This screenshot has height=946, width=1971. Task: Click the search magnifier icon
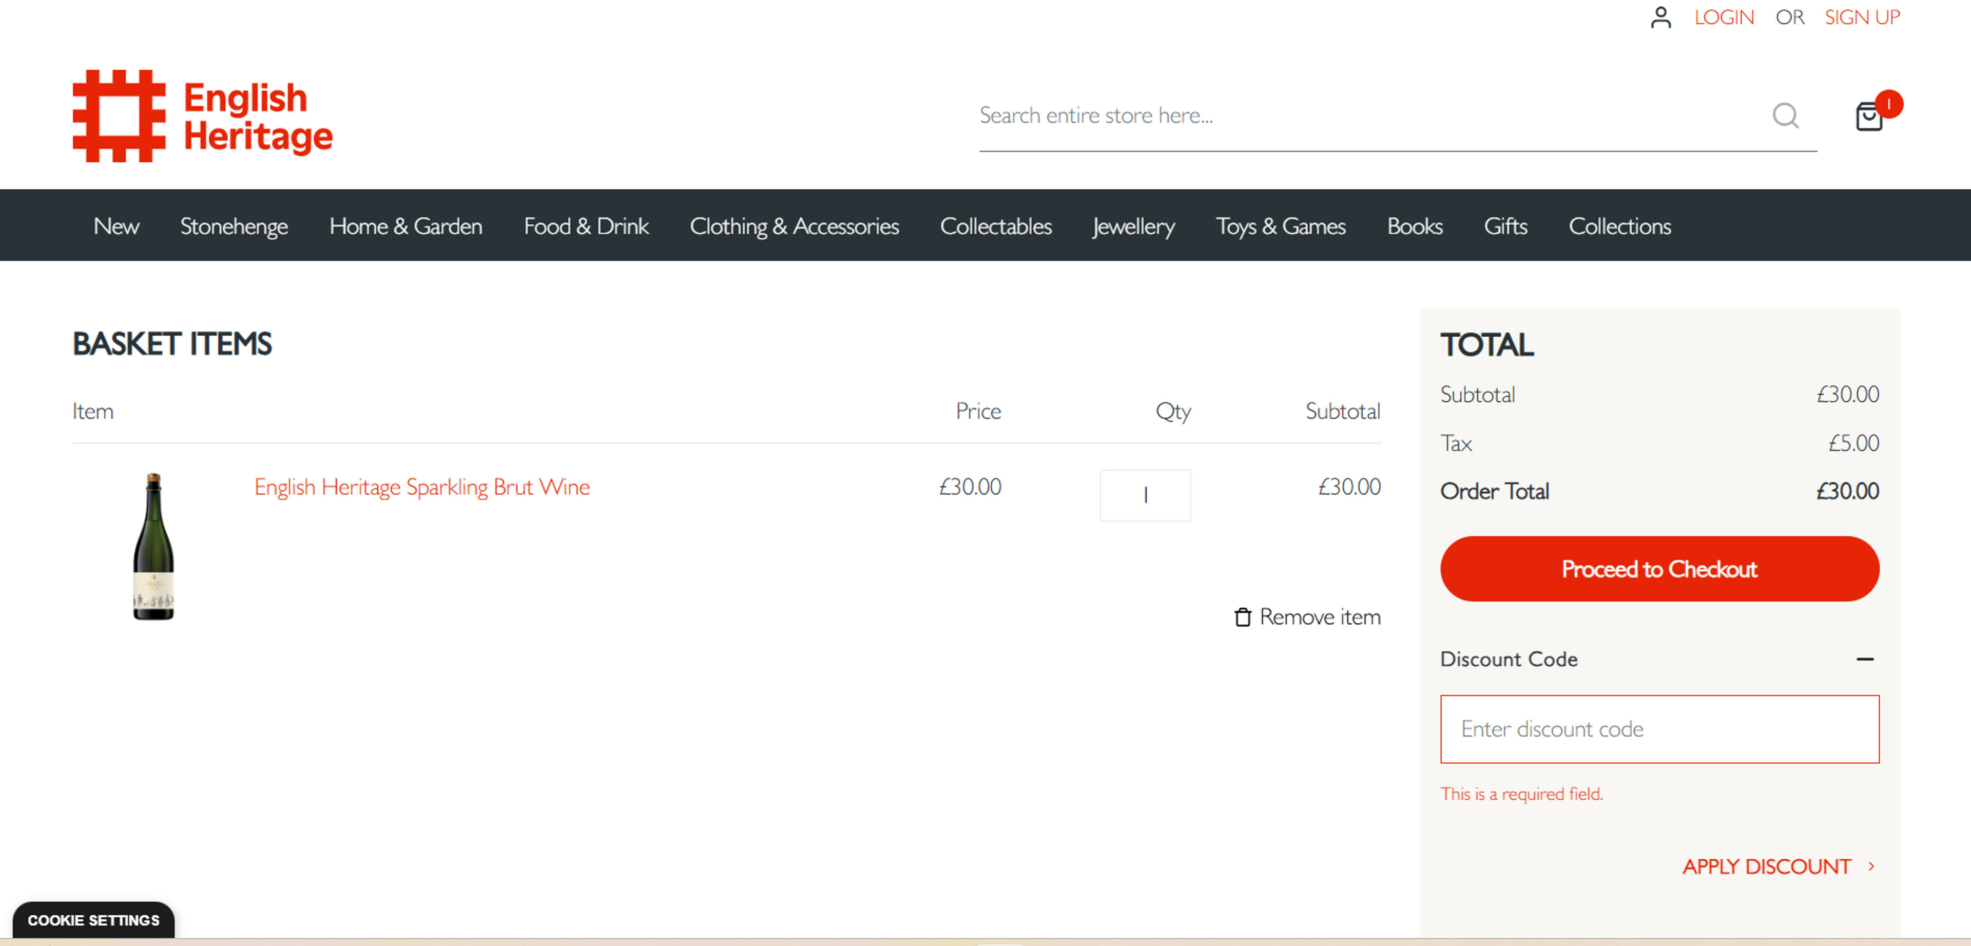[1785, 115]
